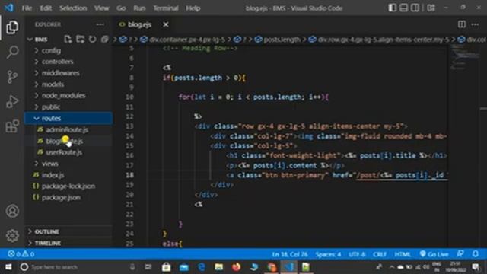
Task: Open the File menu
Action: [x=27, y=8]
